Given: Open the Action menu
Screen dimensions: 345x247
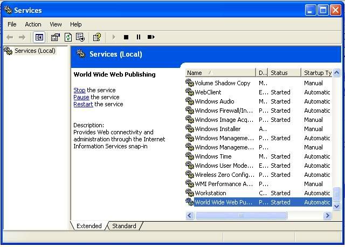Looking at the screenshot, I should [33, 24].
